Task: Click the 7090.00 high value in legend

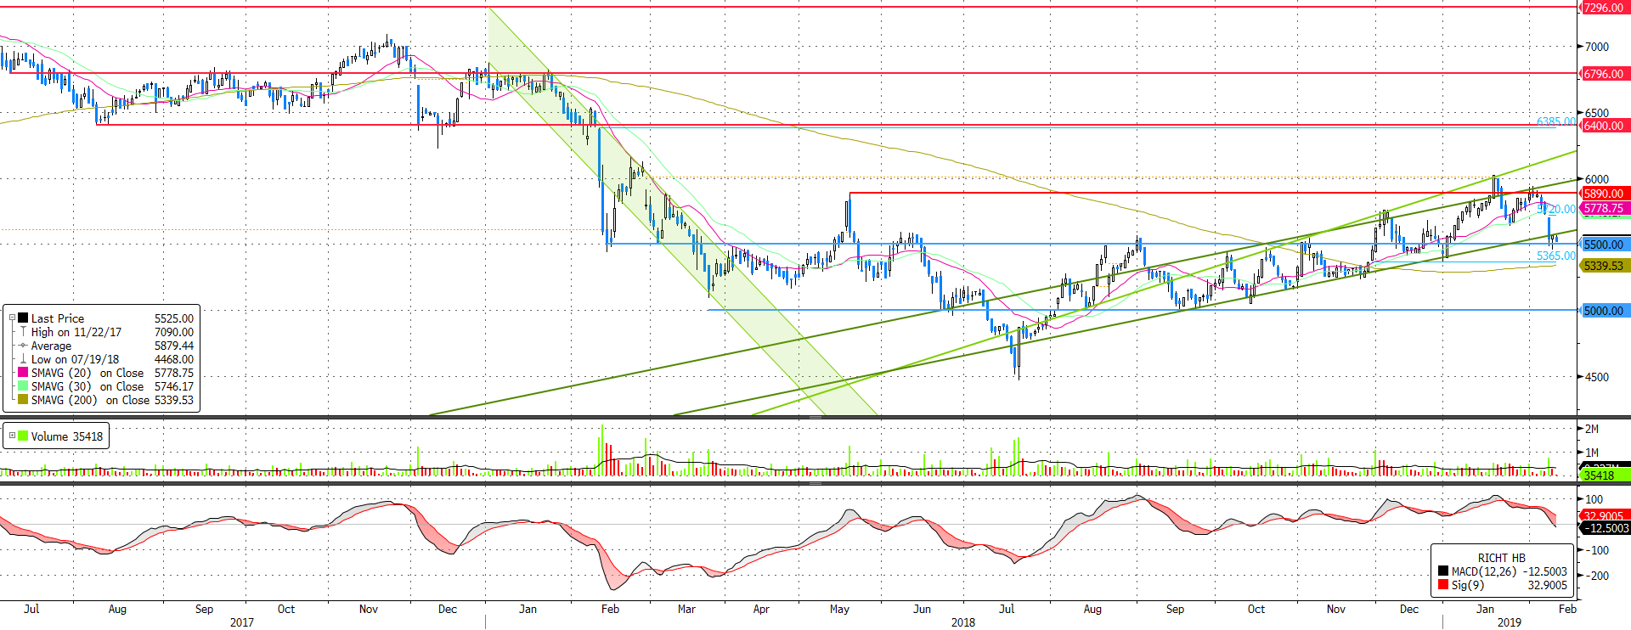Action: coord(174,332)
